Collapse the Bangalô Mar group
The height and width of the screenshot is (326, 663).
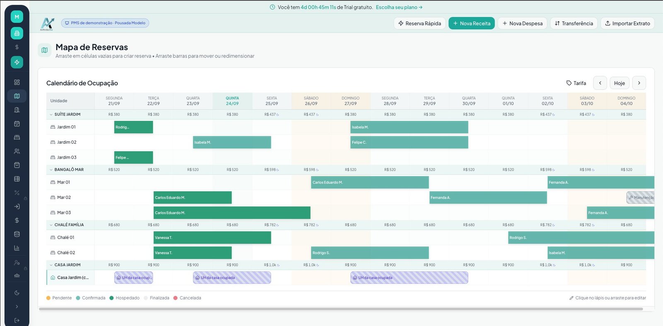51,169
